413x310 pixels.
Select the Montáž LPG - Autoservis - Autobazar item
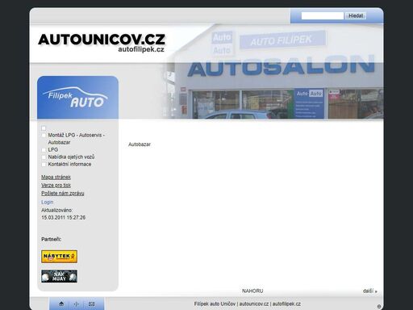77,139
